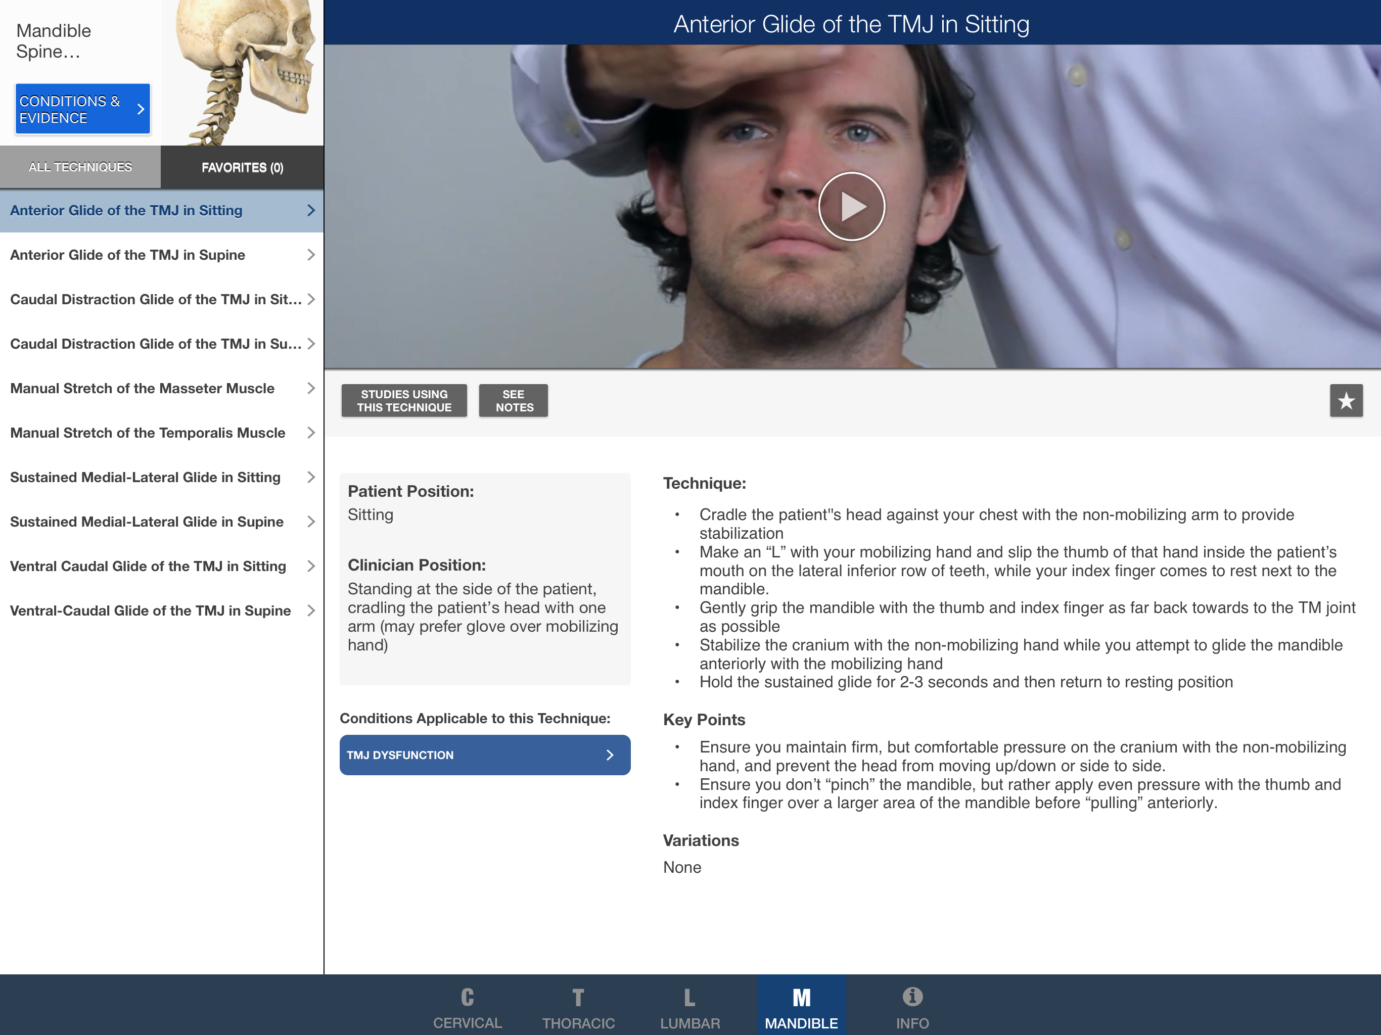This screenshot has width=1381, height=1035.
Task: Open the Lumbar section icon
Action: 689,998
